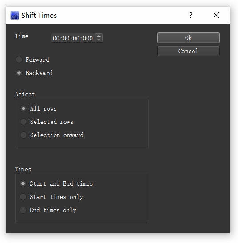Pick the Selection onward option
This screenshot has width=238, height=243.
pos(52,135)
